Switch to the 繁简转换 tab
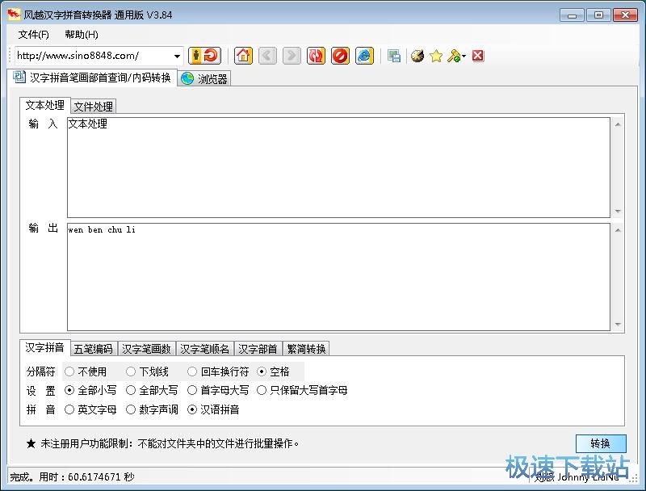Screen dimensions: 646x491 (307, 349)
